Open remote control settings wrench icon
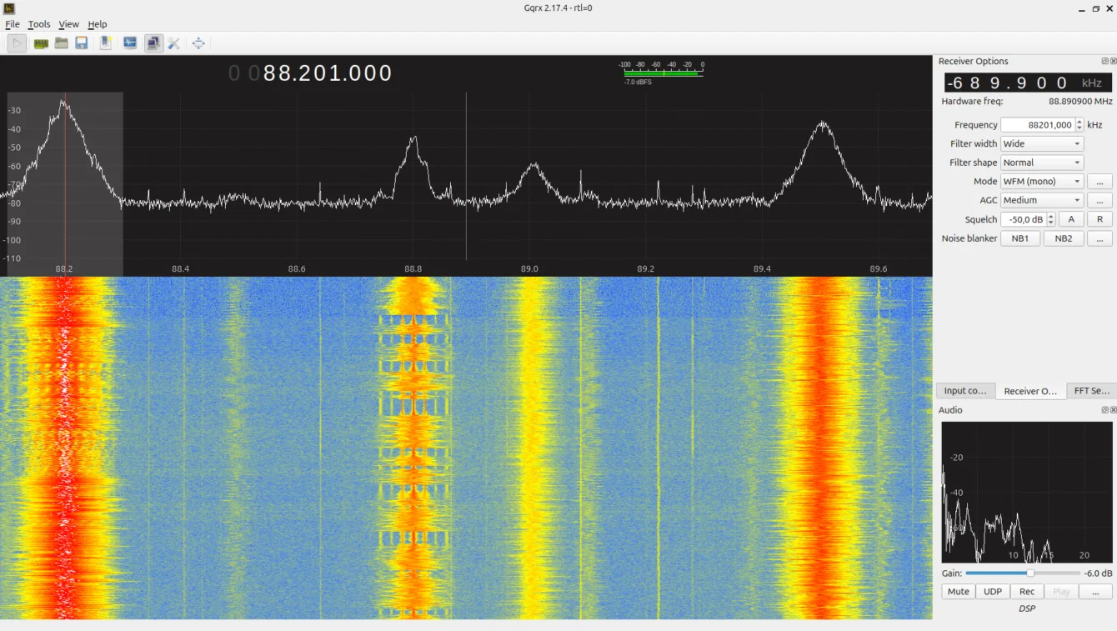The height and width of the screenshot is (631, 1117). tap(173, 43)
